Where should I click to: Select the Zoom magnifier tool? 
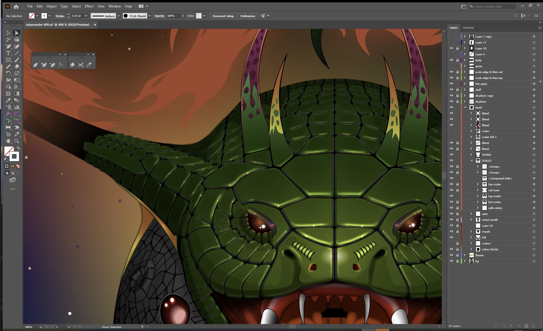tap(17, 141)
